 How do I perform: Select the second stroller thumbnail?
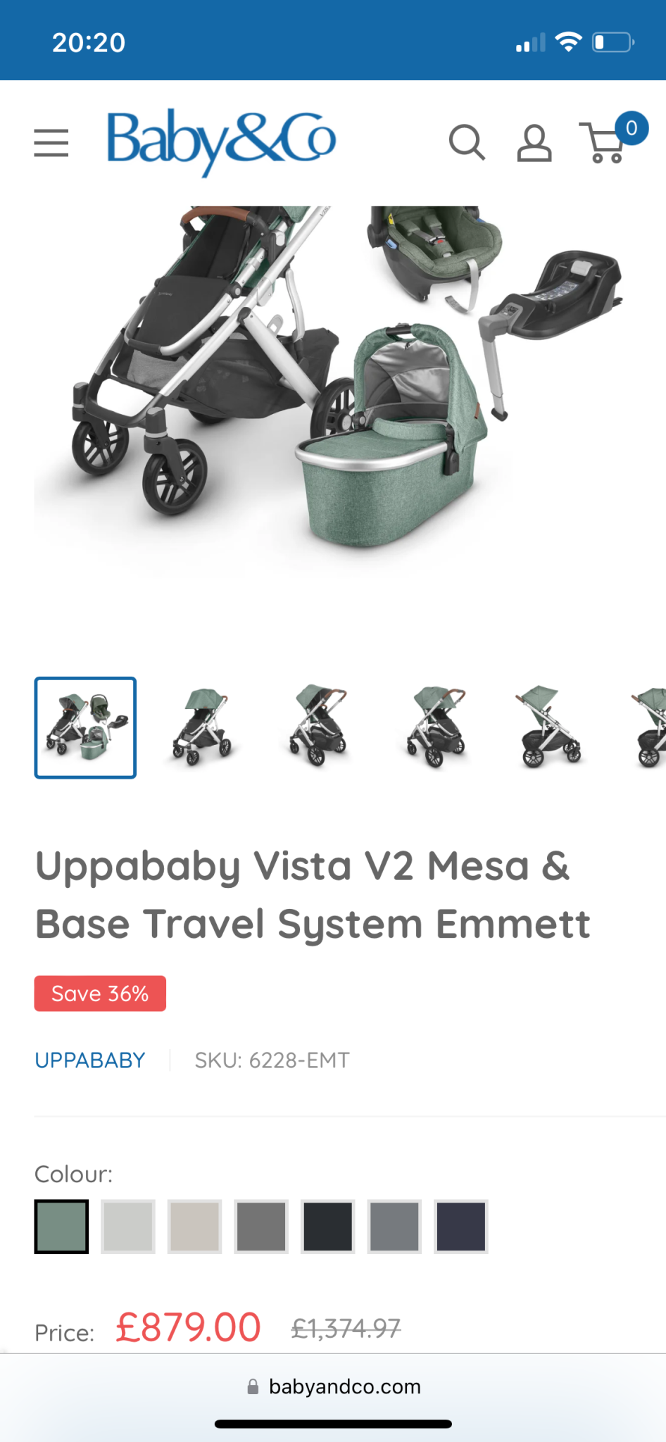(x=202, y=727)
